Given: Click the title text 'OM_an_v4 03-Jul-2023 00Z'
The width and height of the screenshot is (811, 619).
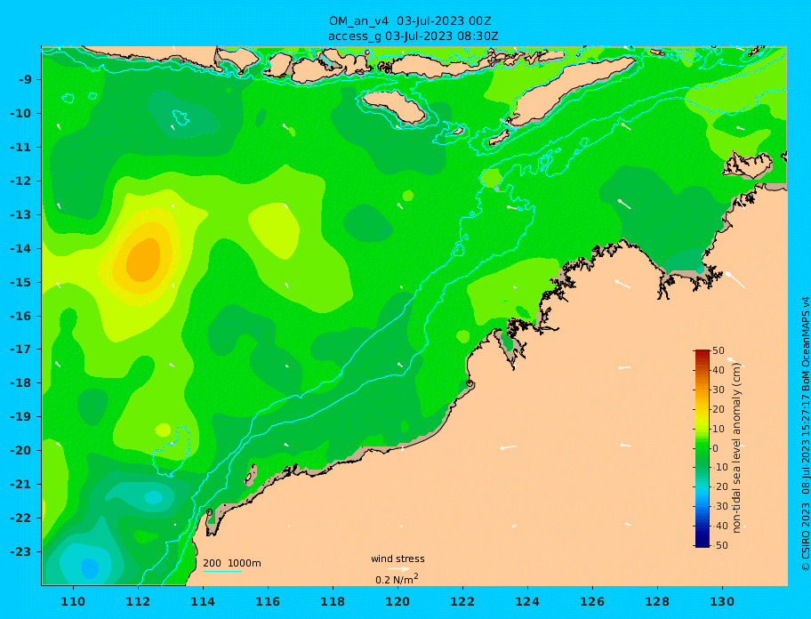Looking at the screenshot, I should pos(410,21).
